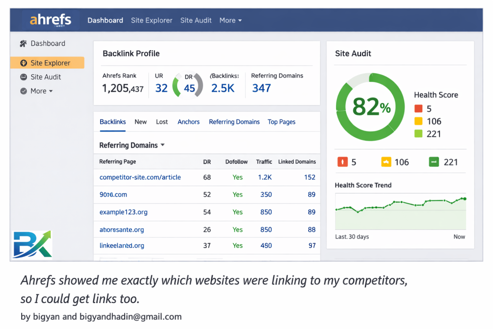Click the green Health Score legend swatch
The width and height of the screenshot is (493, 329).
pyautogui.click(x=418, y=134)
